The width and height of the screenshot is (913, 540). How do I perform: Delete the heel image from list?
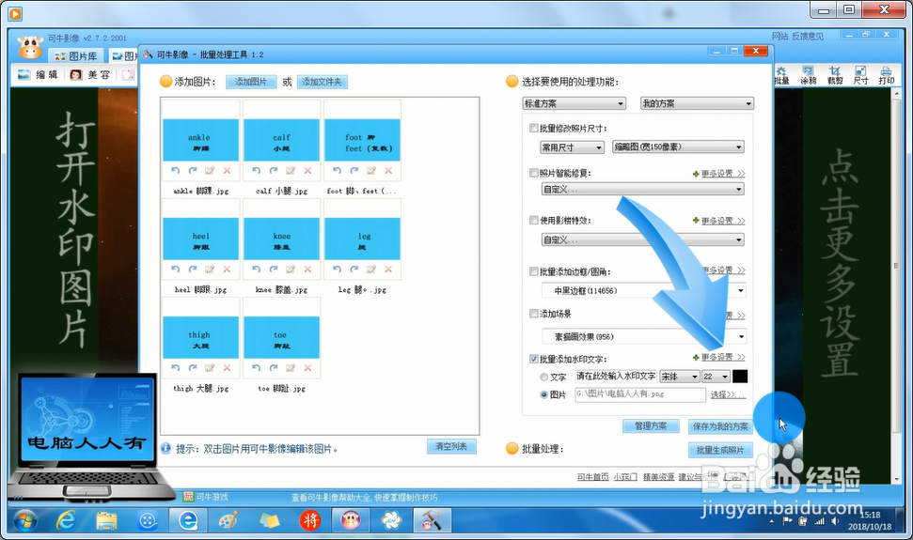(228, 270)
